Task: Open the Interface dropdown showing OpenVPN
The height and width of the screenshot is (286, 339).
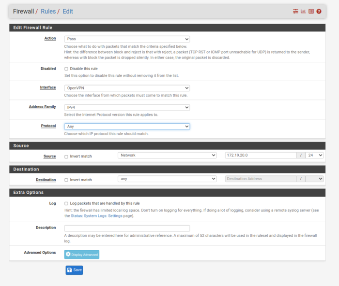Action: click(x=127, y=88)
